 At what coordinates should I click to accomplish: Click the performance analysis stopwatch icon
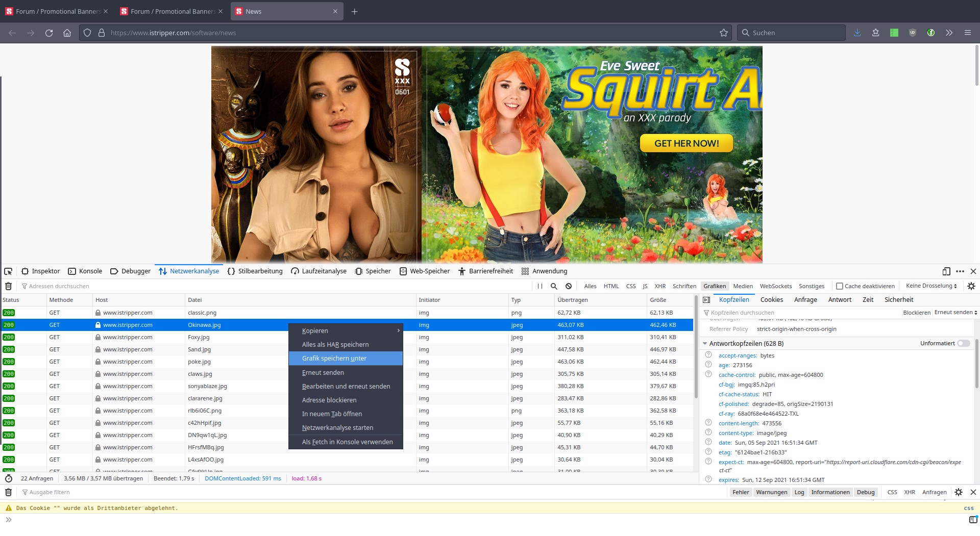8,478
